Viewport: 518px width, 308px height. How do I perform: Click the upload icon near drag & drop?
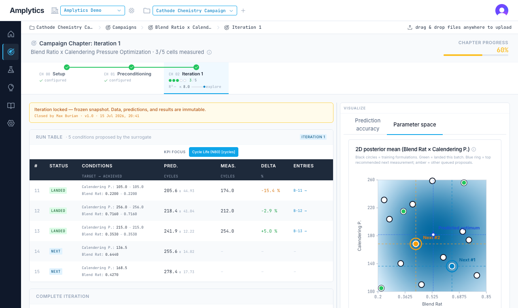pos(410,28)
